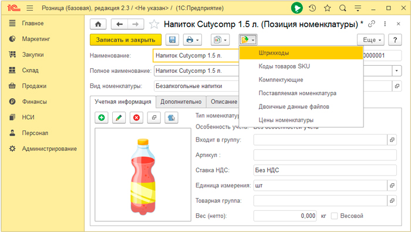Delete the image with the red cross icon
The width and height of the screenshot is (411, 232).
[136, 117]
